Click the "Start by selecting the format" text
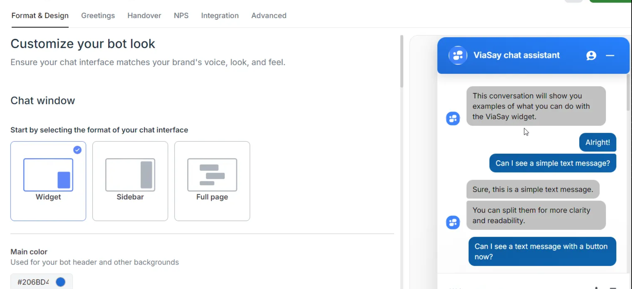Image resolution: width=632 pixels, height=289 pixels. pos(99,130)
